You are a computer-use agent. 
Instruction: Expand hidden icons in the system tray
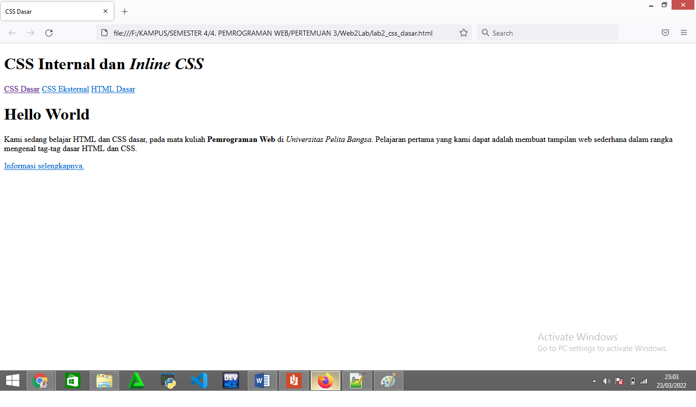click(594, 381)
